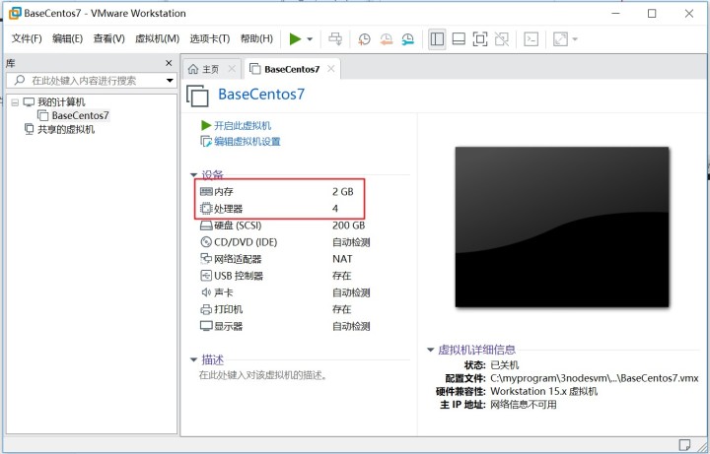
Task: Open the 帮助(H) menu
Action: pyautogui.click(x=256, y=38)
